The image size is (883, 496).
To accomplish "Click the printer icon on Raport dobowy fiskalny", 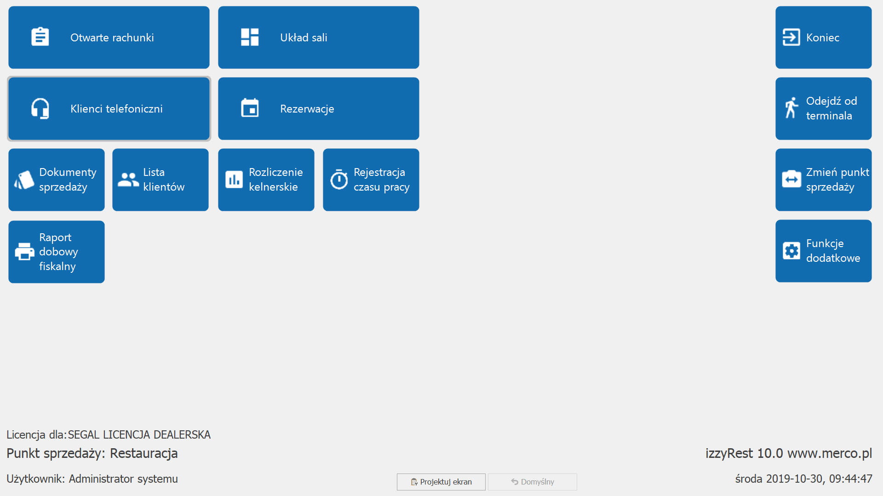I will pyautogui.click(x=24, y=252).
